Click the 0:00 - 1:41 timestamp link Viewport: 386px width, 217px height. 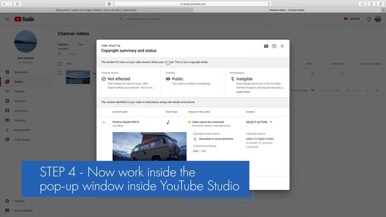200,151
